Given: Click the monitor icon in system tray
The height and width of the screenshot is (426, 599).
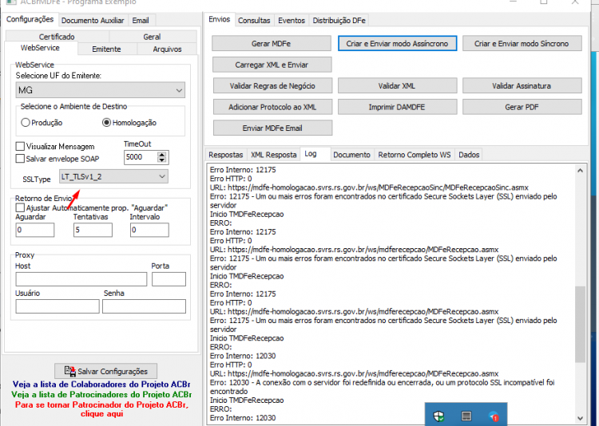Looking at the screenshot, I should tap(466, 416).
